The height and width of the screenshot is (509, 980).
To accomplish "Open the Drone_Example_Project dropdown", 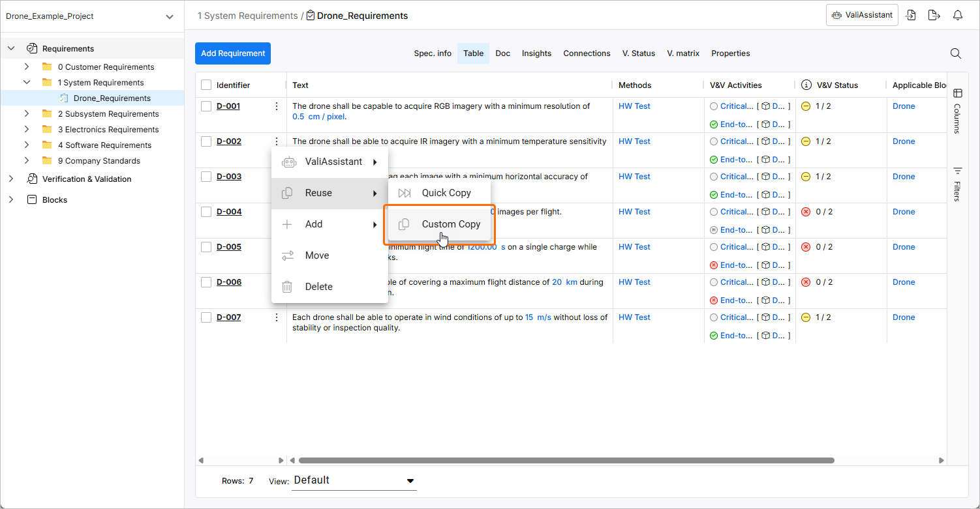I will click(170, 17).
